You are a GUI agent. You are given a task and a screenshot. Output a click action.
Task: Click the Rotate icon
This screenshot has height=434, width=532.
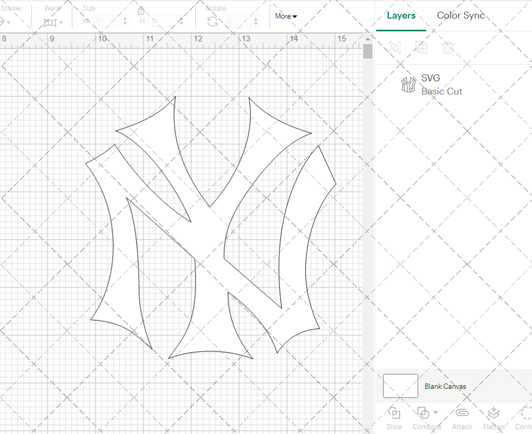tap(213, 22)
